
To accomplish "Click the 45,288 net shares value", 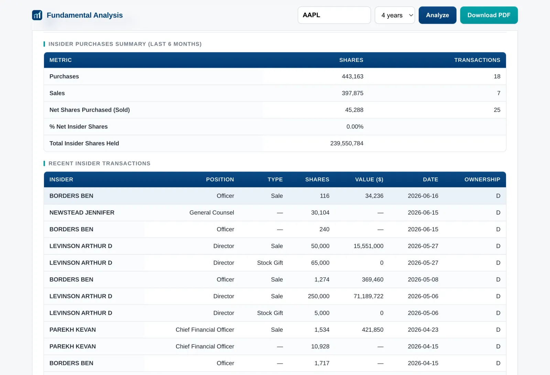I will tap(354, 110).
